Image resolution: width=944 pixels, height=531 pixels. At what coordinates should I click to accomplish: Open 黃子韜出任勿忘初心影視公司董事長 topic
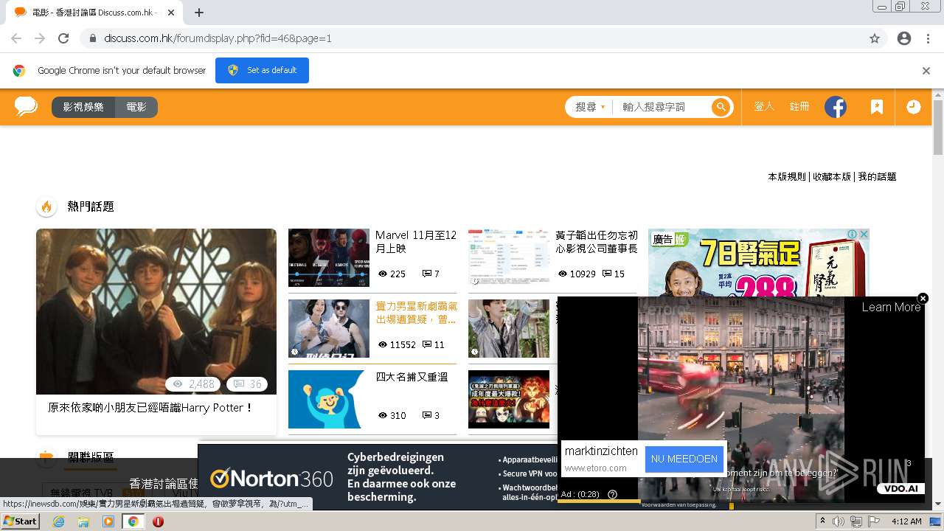pos(597,242)
